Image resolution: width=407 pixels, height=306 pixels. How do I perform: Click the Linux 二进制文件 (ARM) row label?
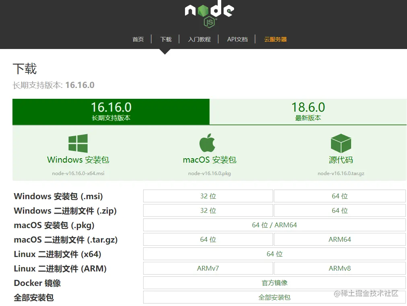[60, 269]
